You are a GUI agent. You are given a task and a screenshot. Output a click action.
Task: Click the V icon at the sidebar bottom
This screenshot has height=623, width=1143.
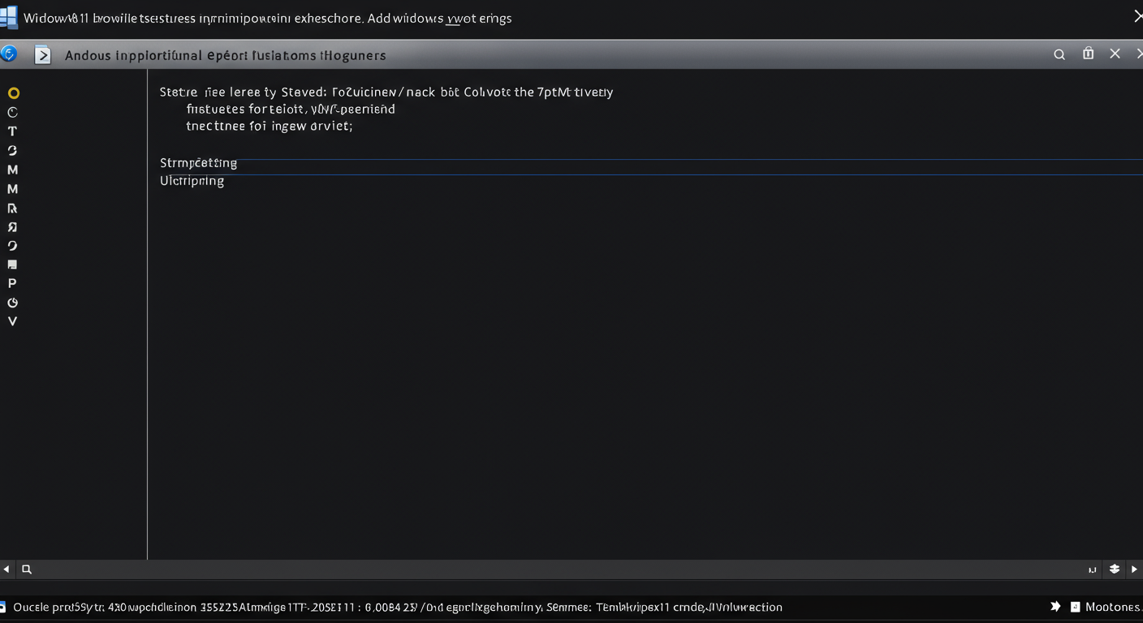pos(12,321)
